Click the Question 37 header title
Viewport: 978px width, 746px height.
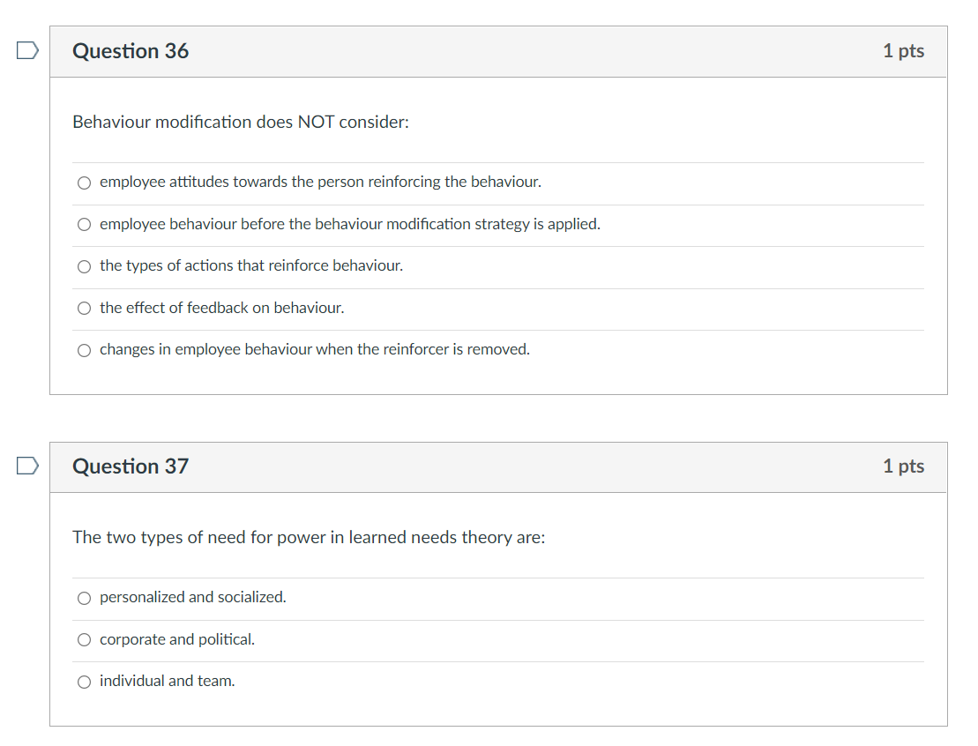click(131, 466)
